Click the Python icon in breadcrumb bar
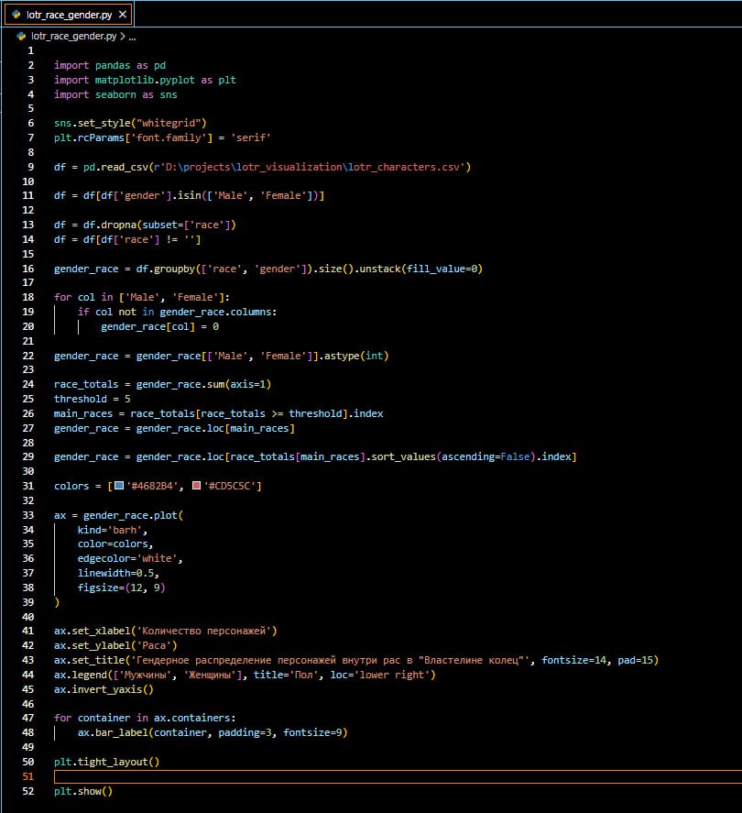Image resolution: width=742 pixels, height=813 pixels. pyautogui.click(x=21, y=37)
